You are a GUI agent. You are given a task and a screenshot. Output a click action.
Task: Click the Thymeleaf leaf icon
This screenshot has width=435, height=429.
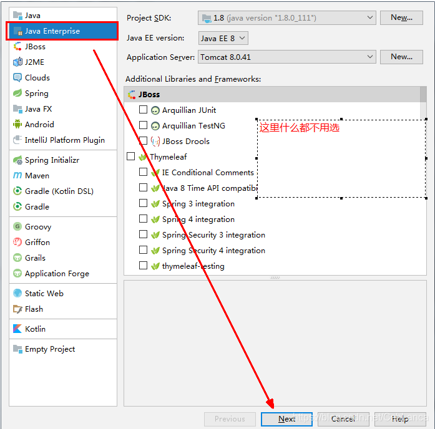[x=143, y=157]
